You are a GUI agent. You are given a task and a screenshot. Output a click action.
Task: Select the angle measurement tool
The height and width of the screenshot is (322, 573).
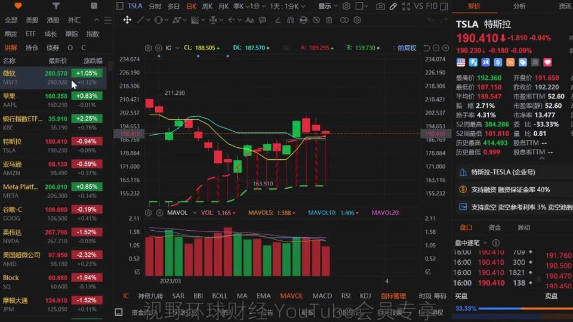coord(278,20)
